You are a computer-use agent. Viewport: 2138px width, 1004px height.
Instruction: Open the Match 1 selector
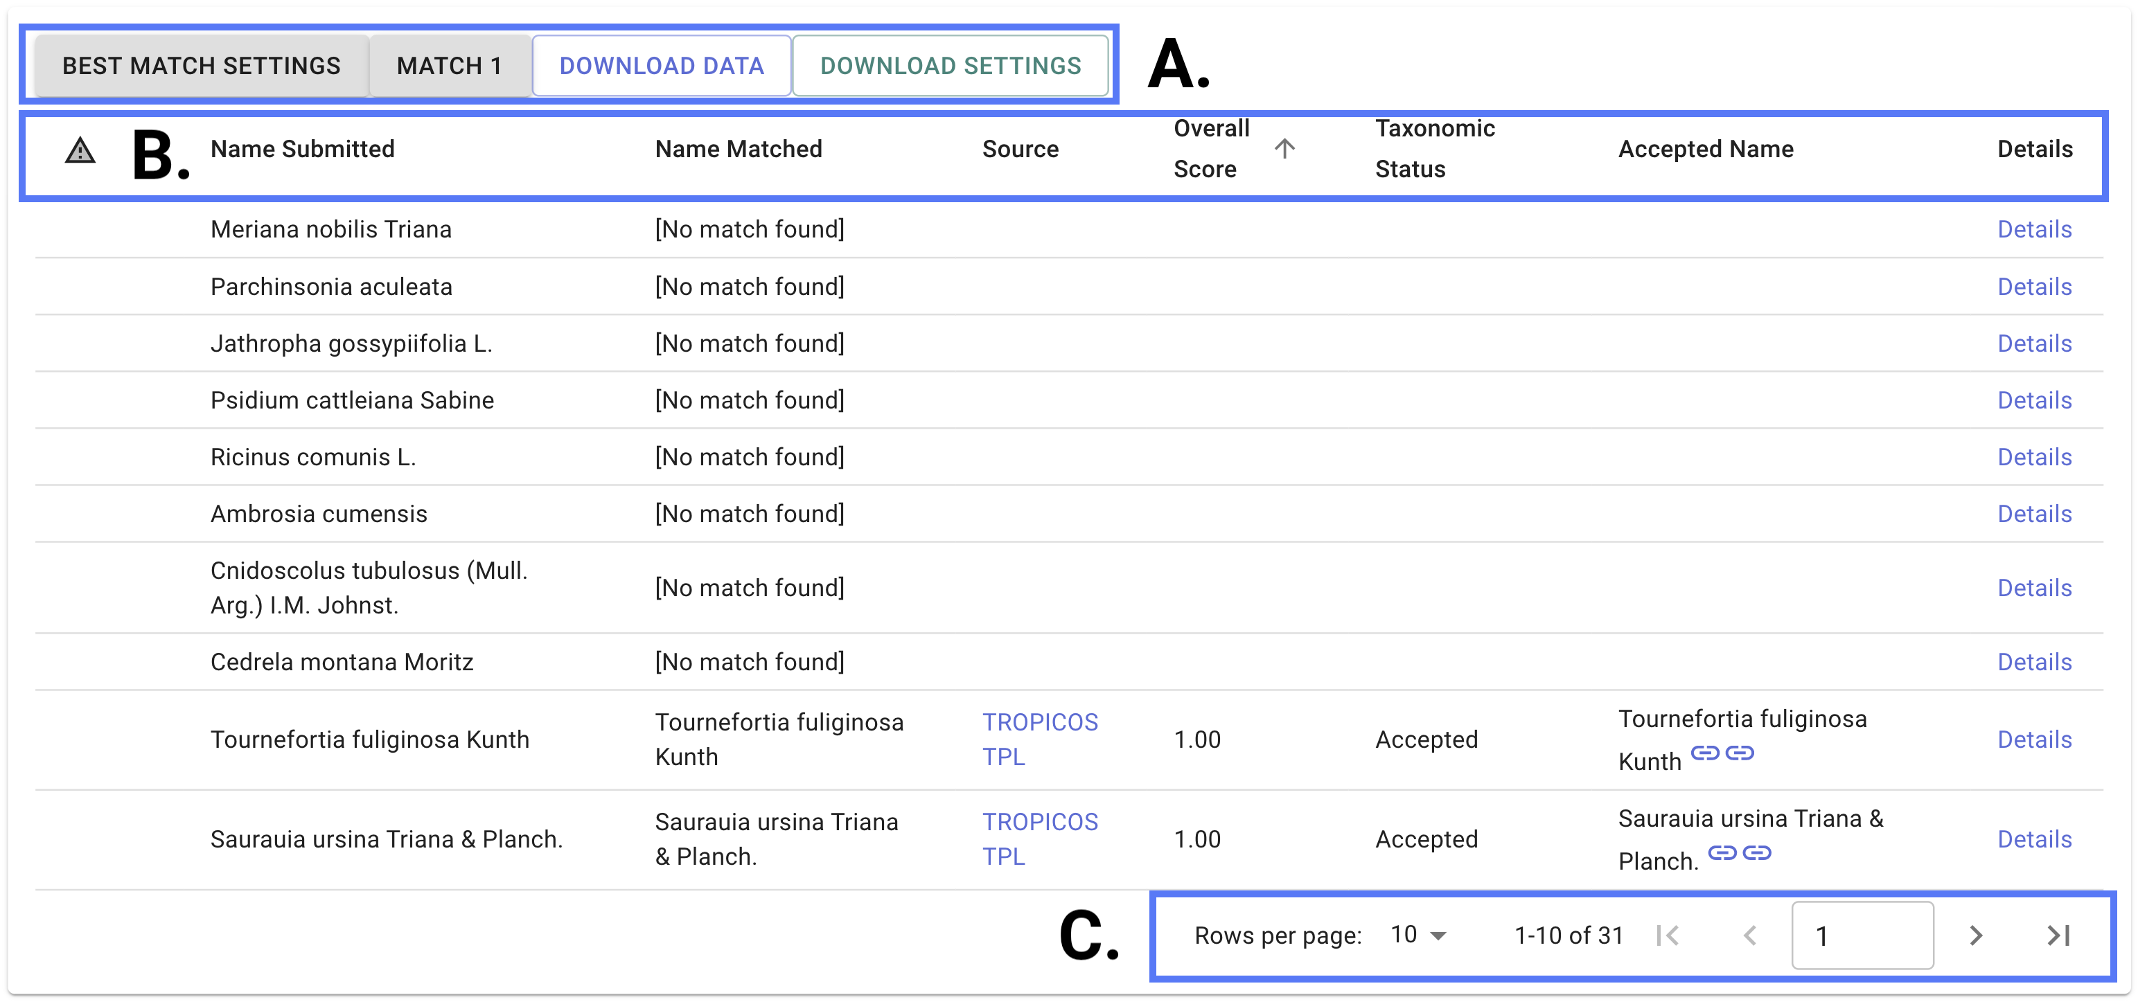tap(449, 66)
